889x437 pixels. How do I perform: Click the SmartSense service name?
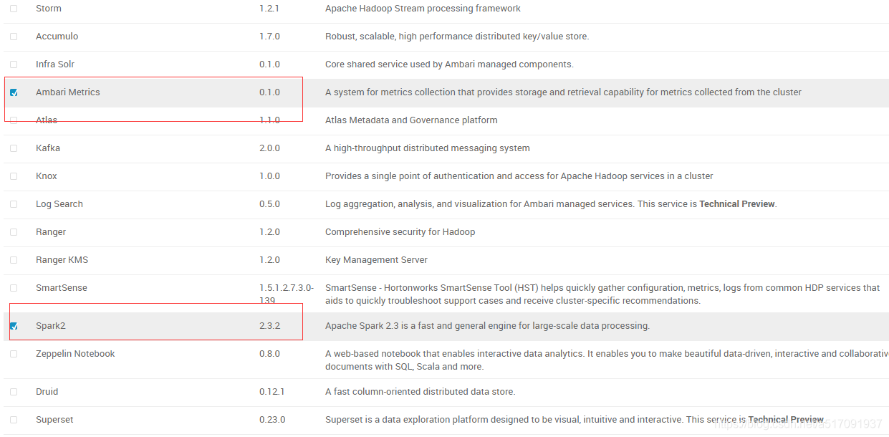62,288
